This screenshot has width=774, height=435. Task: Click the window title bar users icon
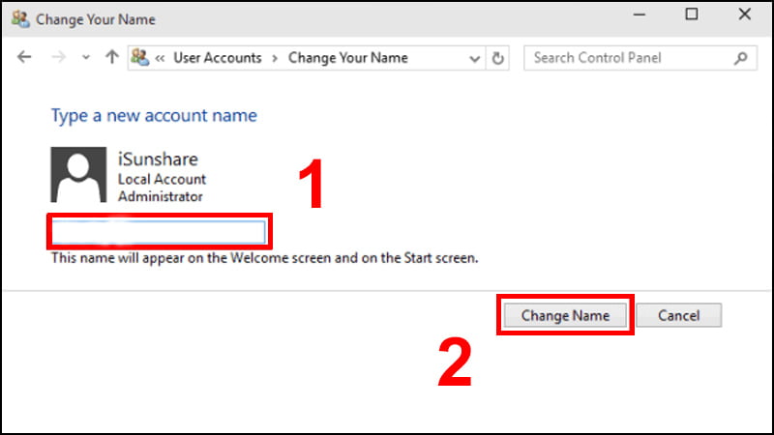pyautogui.click(x=20, y=19)
